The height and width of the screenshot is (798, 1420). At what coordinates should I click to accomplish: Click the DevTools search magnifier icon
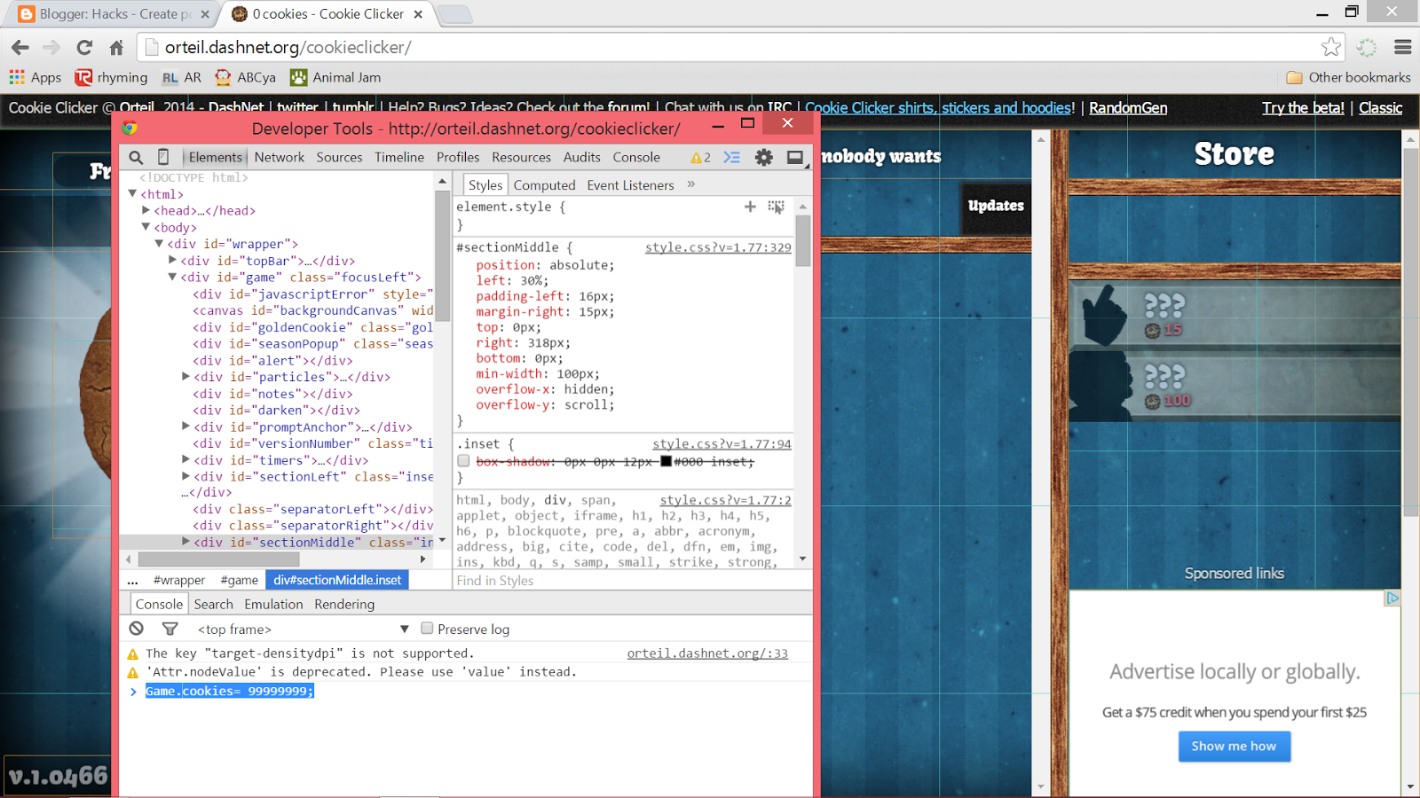click(136, 157)
